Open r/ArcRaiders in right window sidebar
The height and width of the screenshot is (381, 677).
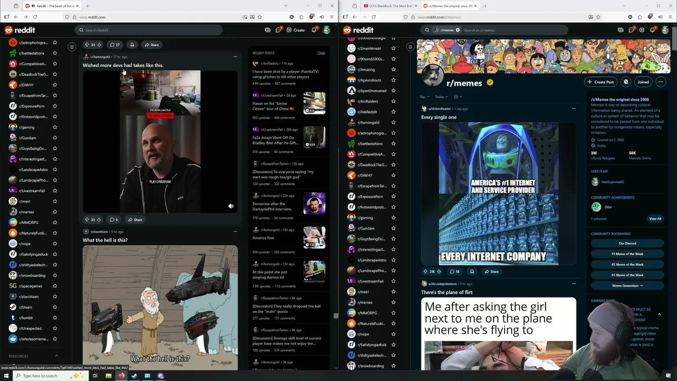[368, 101]
